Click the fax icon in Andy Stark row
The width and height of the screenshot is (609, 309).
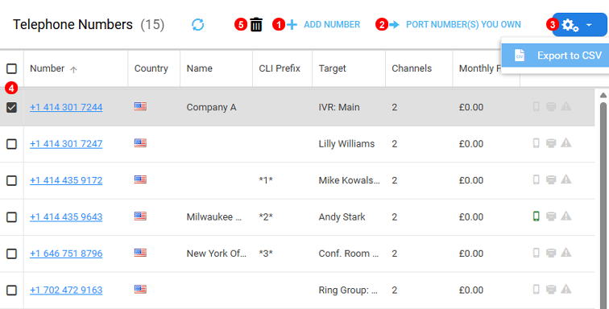[x=551, y=216]
